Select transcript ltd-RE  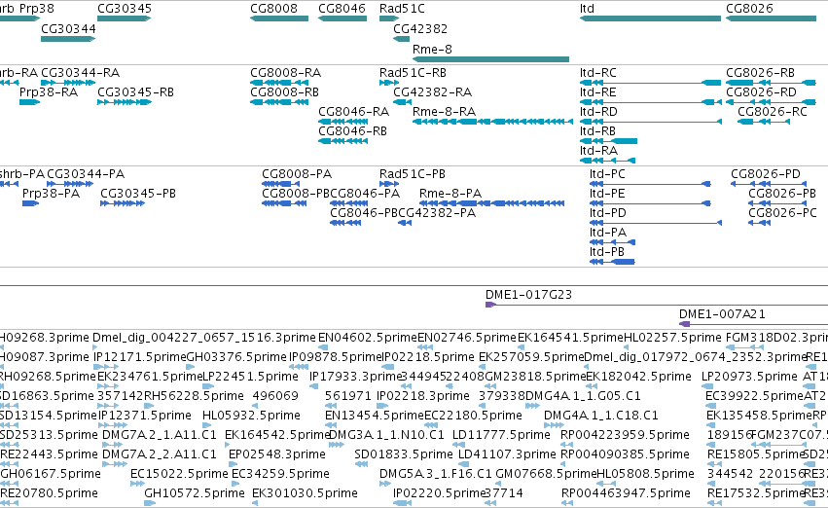pos(651,102)
